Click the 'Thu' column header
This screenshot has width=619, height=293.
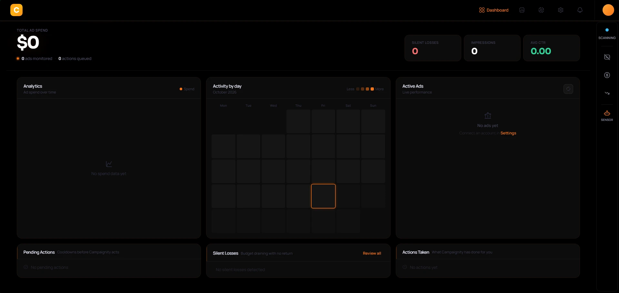pos(298,106)
